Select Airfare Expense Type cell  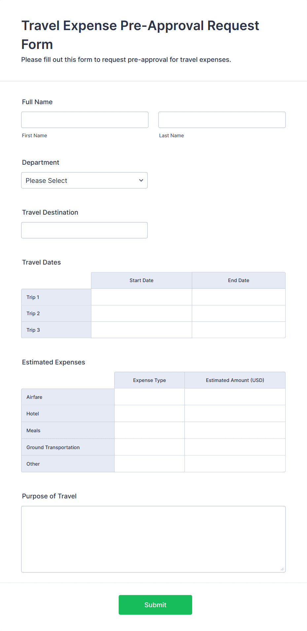pos(150,397)
